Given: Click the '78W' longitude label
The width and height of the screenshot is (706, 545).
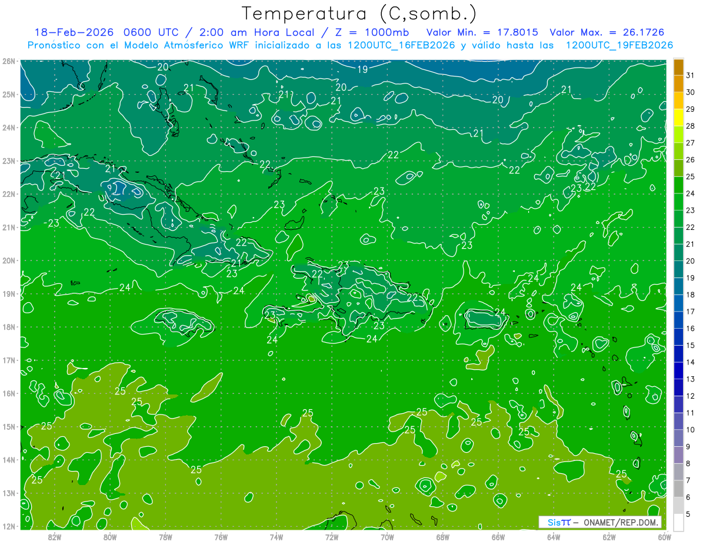Looking at the screenshot, I should coord(165,537).
